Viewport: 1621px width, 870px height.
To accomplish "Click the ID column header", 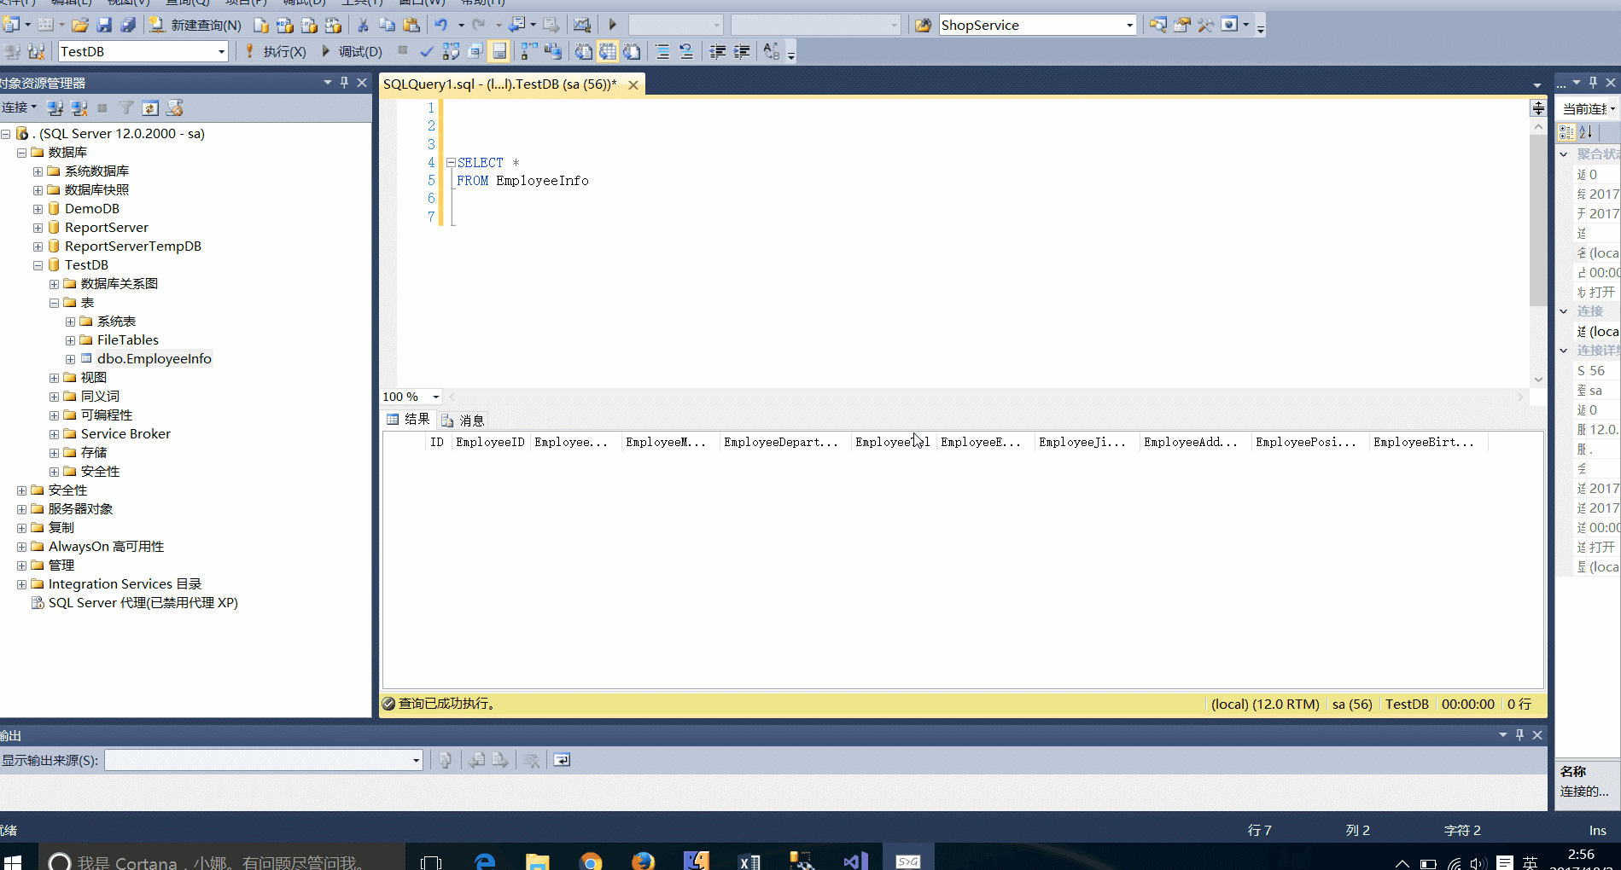I will 437,442.
